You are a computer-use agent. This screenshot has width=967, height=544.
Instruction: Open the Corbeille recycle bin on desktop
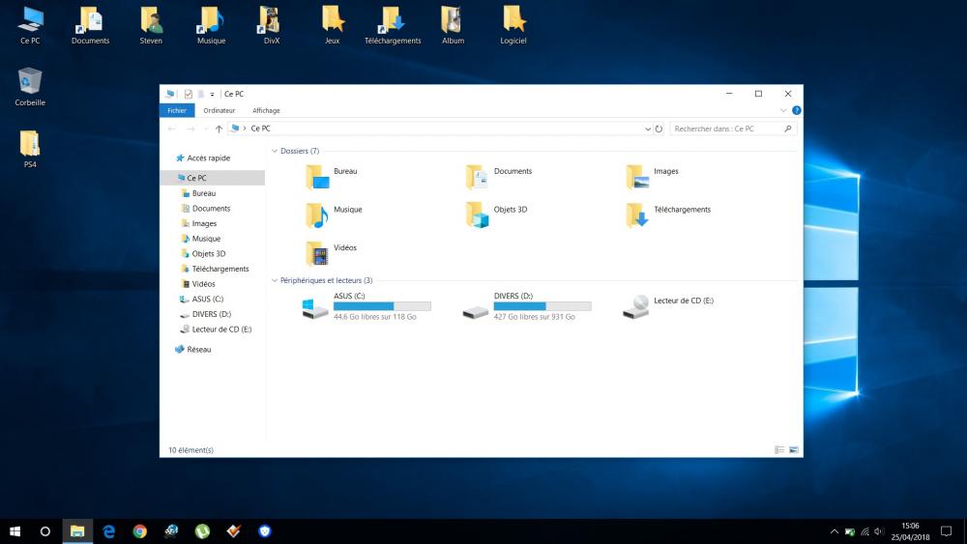(30, 81)
